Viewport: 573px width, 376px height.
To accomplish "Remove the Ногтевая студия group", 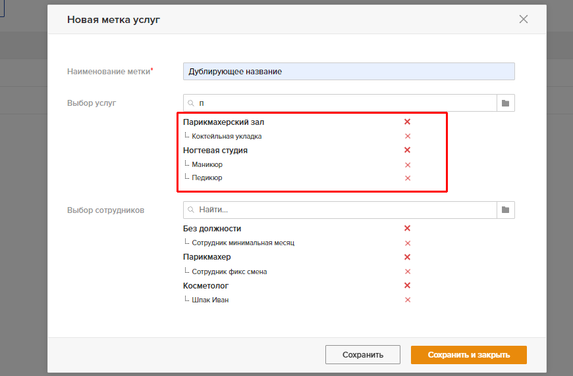I will click(x=407, y=150).
